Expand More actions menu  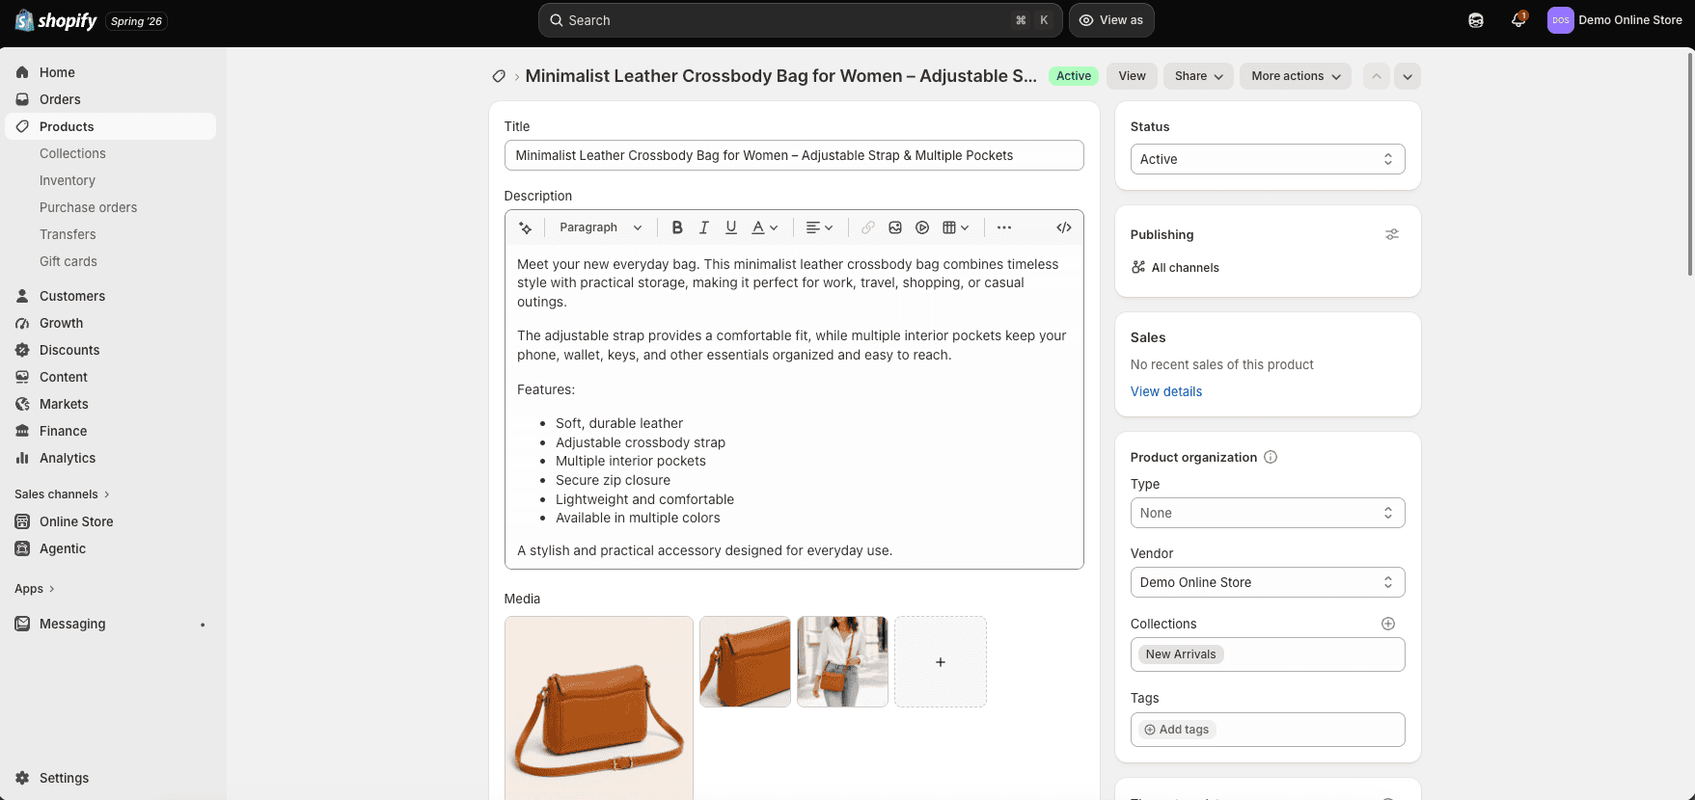click(1296, 76)
